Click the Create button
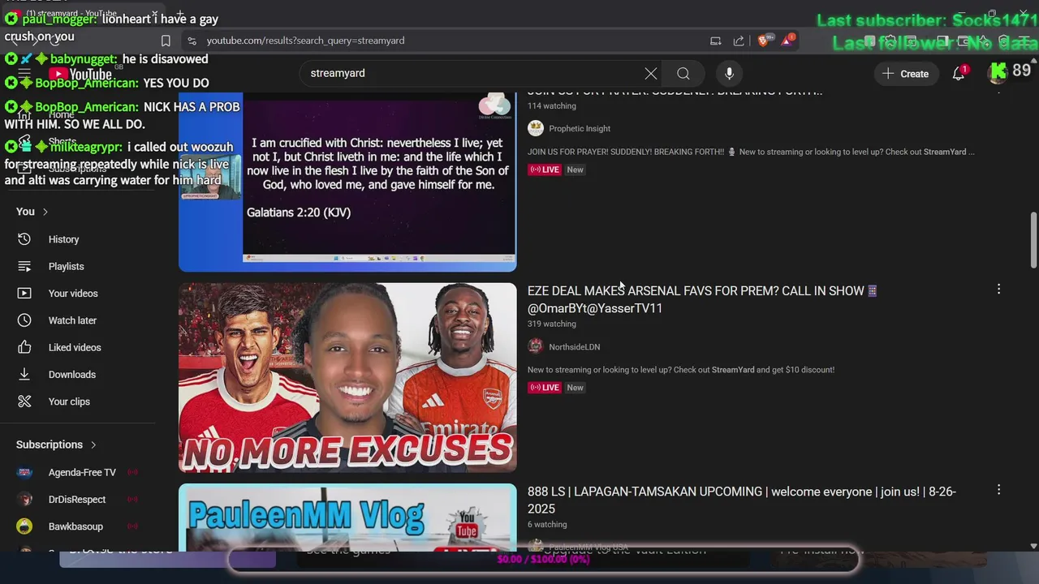The height and width of the screenshot is (584, 1039). [x=905, y=74]
